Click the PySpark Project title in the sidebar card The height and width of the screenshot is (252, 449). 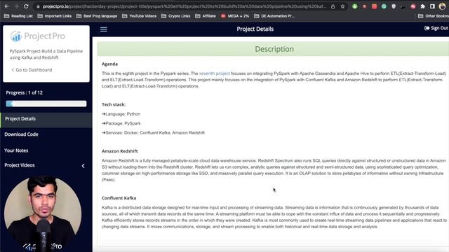(x=46, y=55)
